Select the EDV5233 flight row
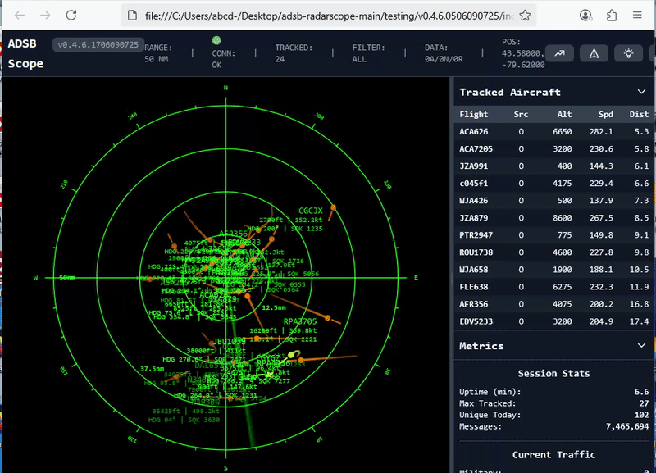The height and width of the screenshot is (473, 656). point(554,321)
